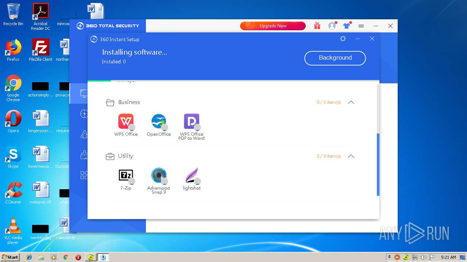Click the Utility briefcase category icon
467x262 pixels.
(110, 156)
